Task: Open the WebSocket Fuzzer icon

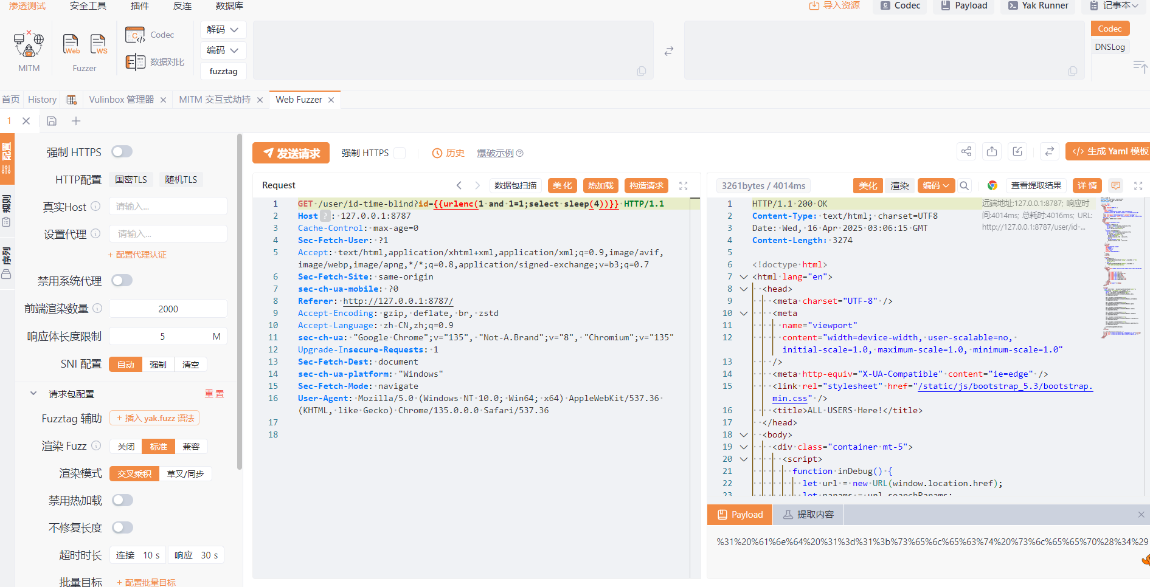Action: coord(98,44)
